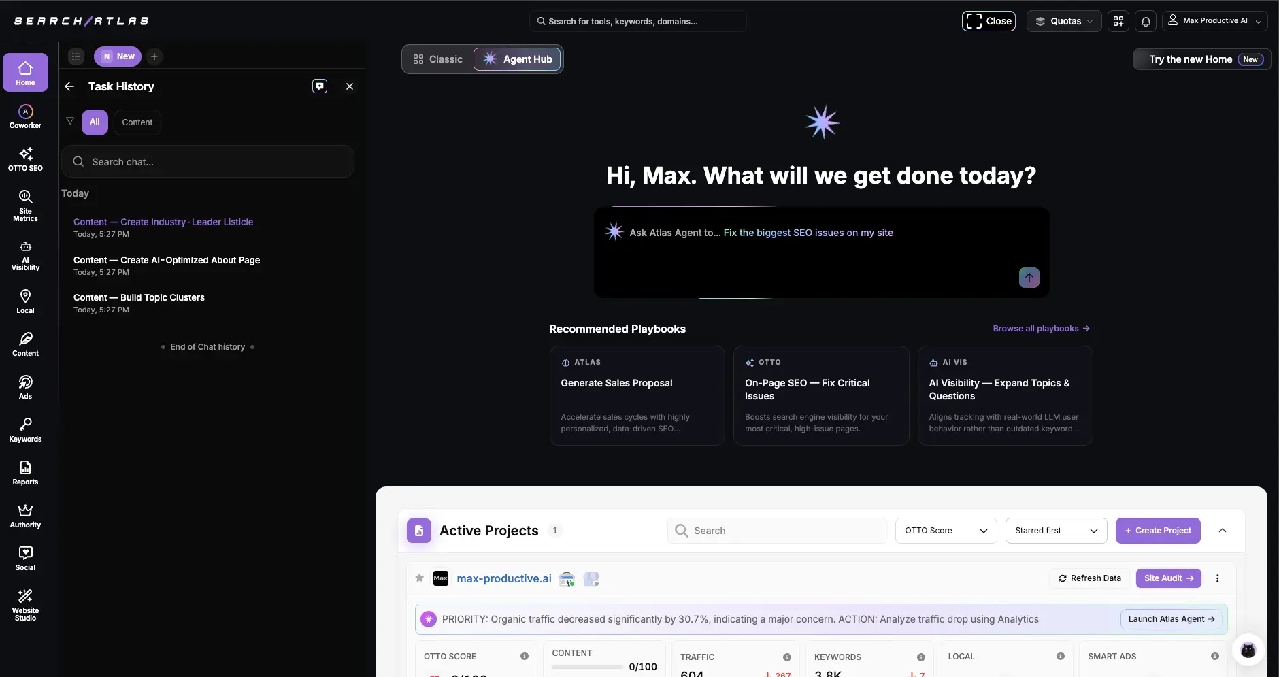The width and height of the screenshot is (1279, 677).
Task: Open the max-productive.ai project more options menu
Action: click(1218, 578)
